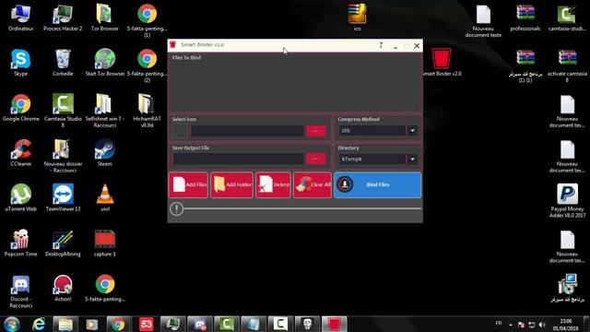Open the Tor Browser folder icon
Viewport: 590px width, 332px height.
pyautogui.click(x=104, y=18)
